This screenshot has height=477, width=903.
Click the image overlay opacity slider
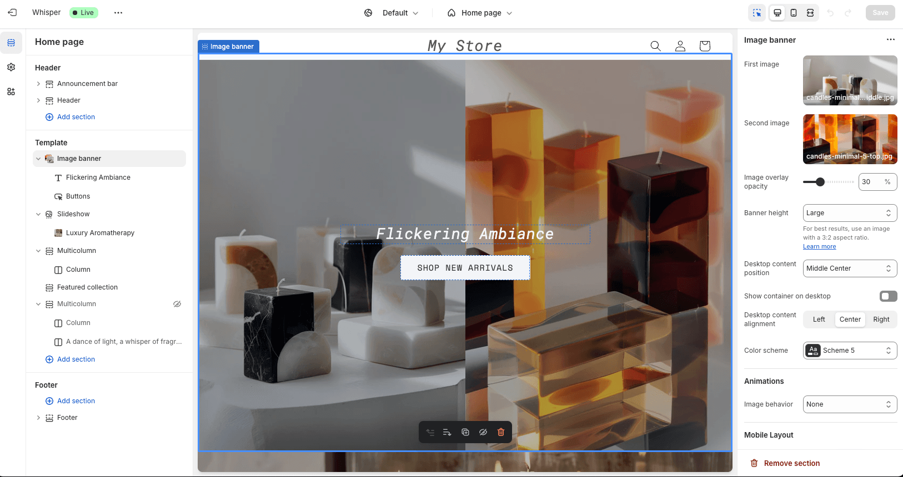[829, 182]
